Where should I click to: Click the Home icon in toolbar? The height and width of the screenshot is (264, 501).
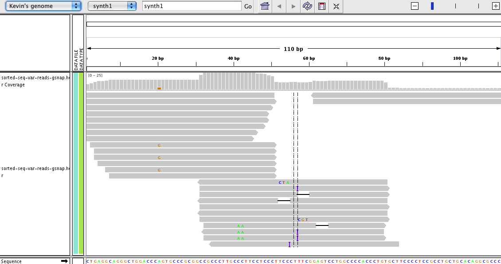point(265,6)
